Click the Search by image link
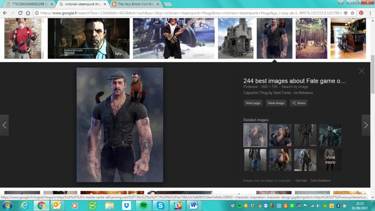Screen dimensions: 375x211 [x=295, y=86]
